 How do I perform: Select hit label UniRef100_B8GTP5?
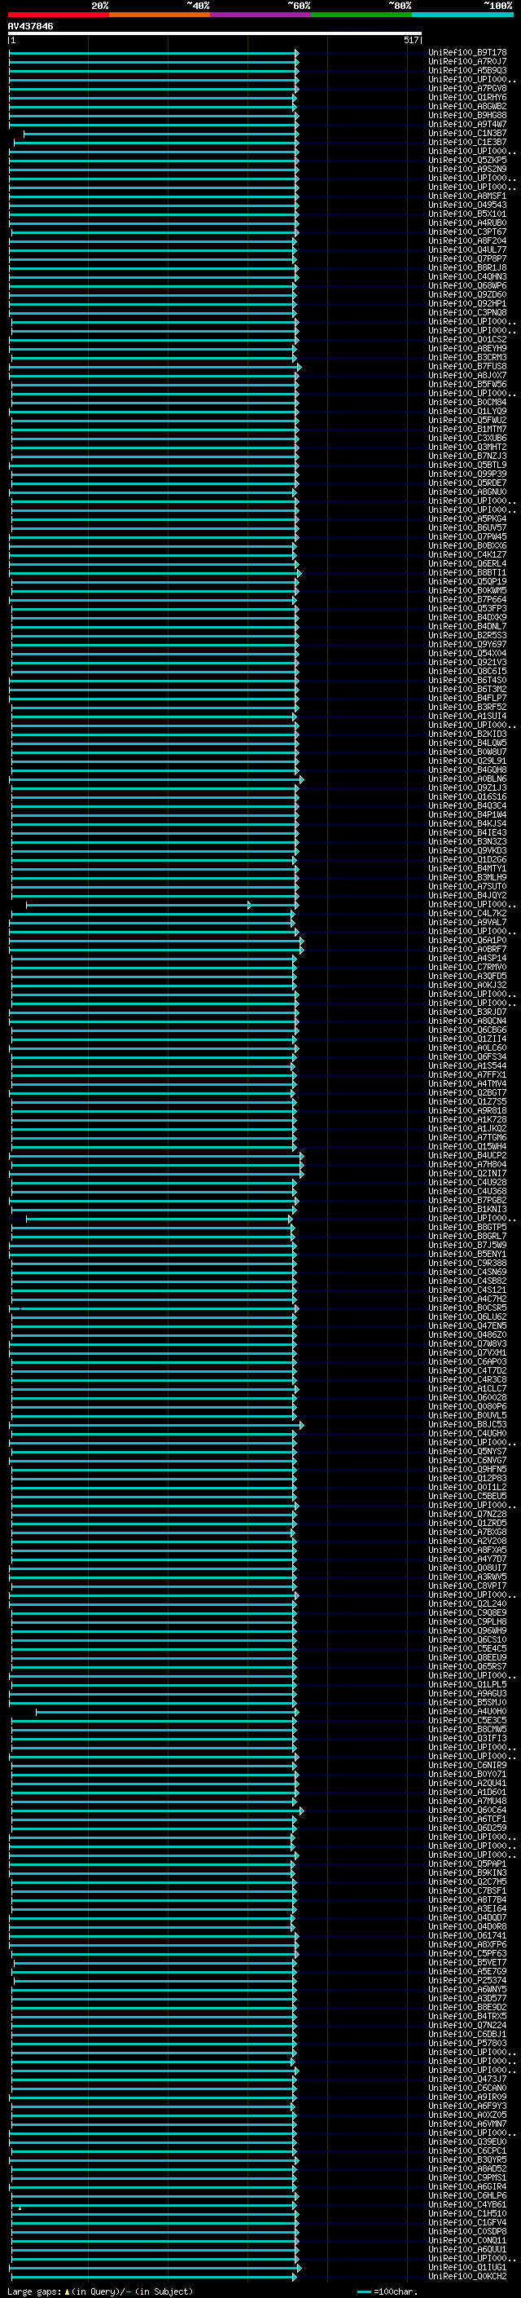467,1228
